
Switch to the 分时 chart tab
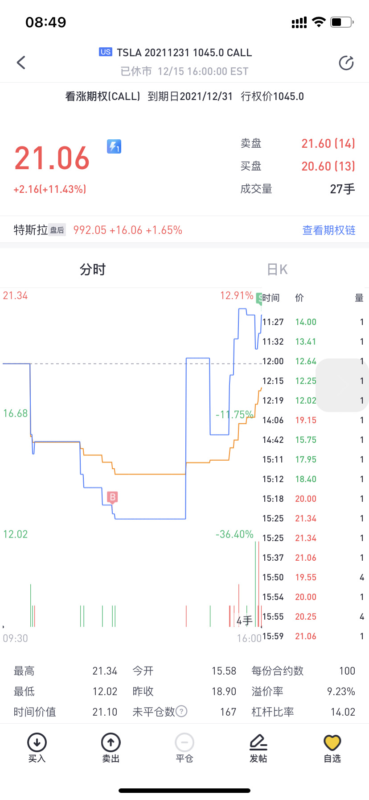click(92, 270)
